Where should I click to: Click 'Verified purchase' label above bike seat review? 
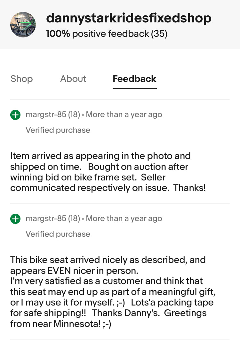58,234
